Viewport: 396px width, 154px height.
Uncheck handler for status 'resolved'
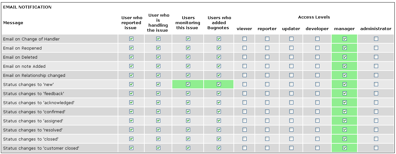point(158,130)
